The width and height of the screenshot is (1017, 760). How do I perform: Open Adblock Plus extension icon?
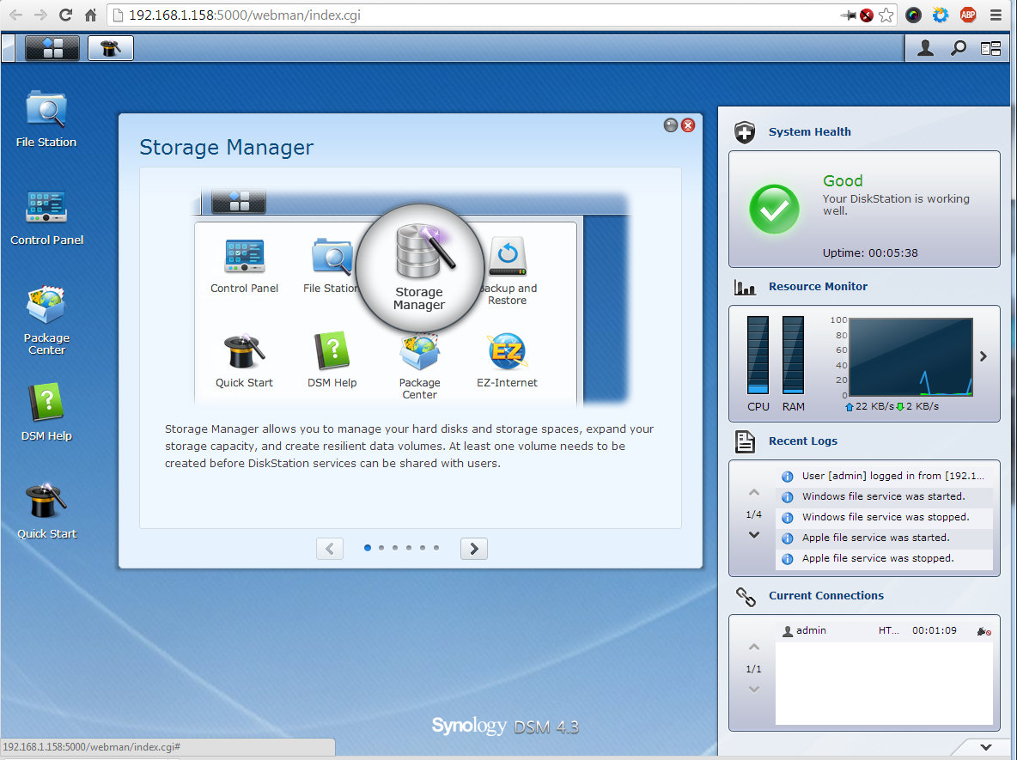pyautogui.click(x=968, y=15)
